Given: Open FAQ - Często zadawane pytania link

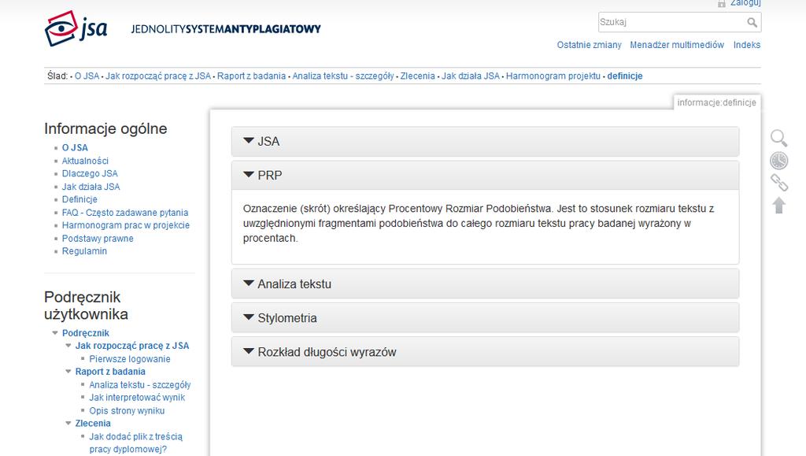Looking at the screenshot, I should [125, 213].
